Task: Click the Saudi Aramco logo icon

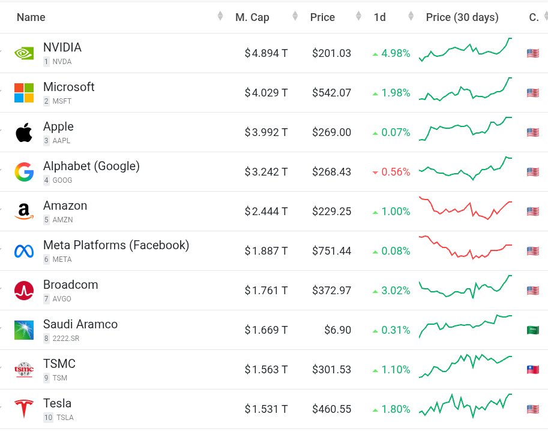Action: [x=24, y=330]
